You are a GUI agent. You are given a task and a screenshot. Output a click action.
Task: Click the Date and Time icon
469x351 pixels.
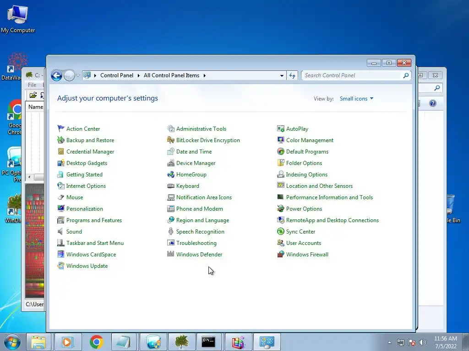click(x=171, y=152)
